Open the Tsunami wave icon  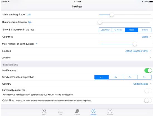(x=77, y=111)
